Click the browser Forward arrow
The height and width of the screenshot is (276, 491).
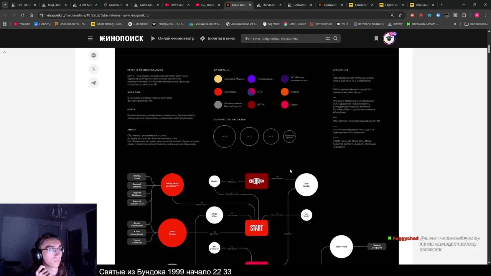[14, 15]
